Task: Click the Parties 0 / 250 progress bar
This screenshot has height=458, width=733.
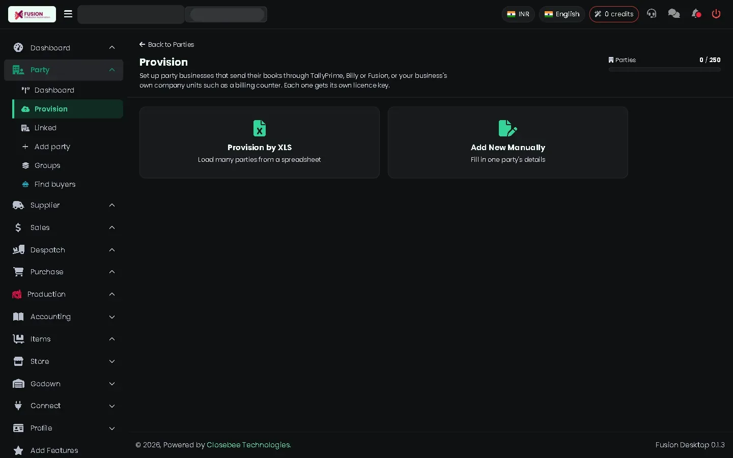Action: point(665,69)
